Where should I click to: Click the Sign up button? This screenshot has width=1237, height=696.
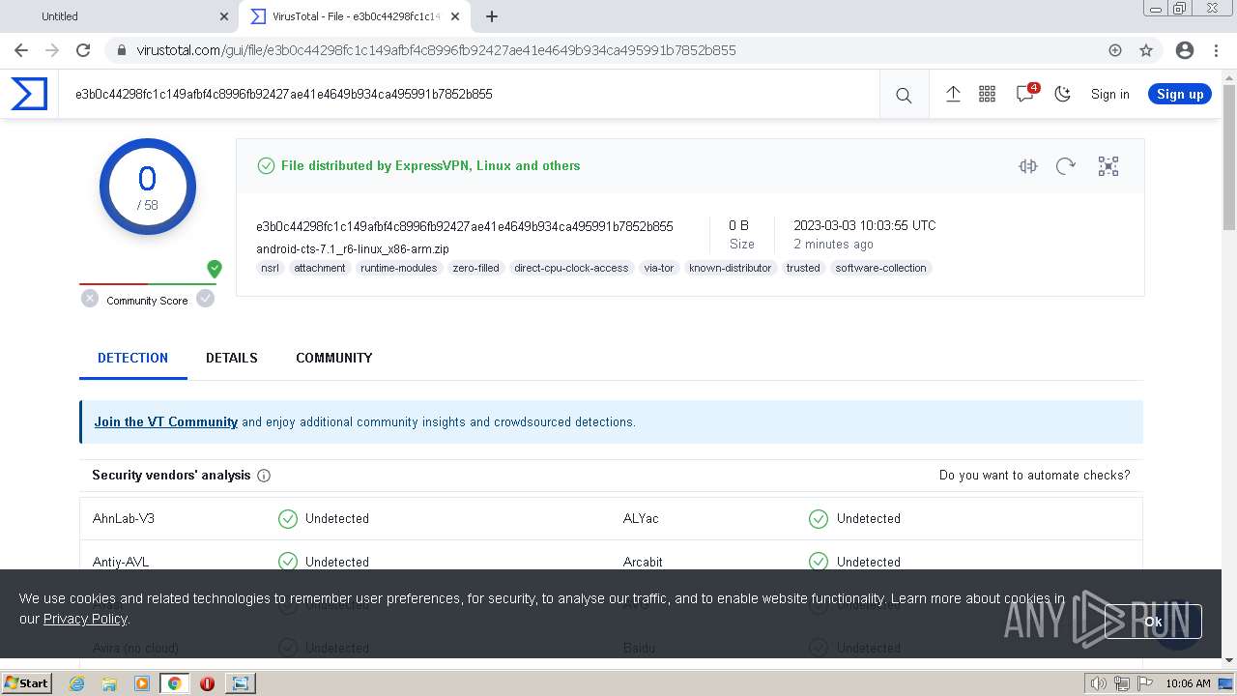coord(1180,94)
